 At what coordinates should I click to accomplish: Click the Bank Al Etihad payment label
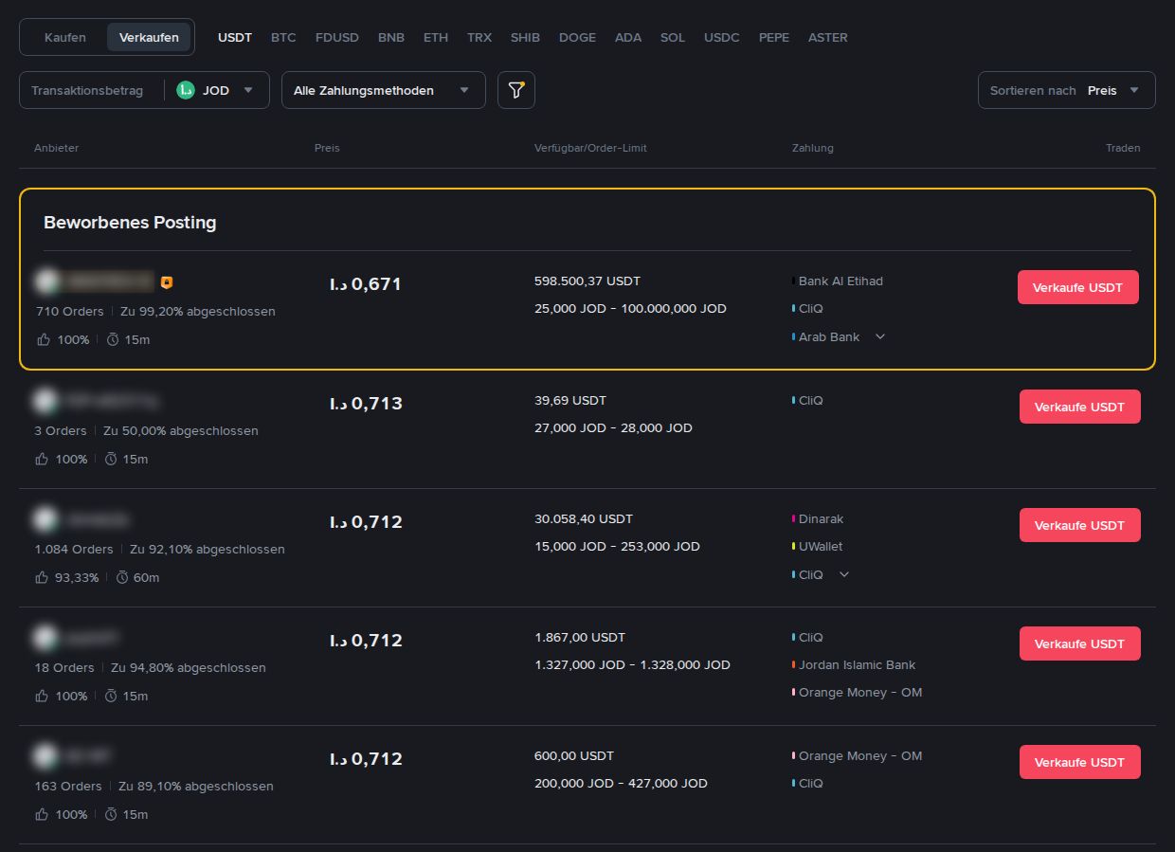(841, 281)
